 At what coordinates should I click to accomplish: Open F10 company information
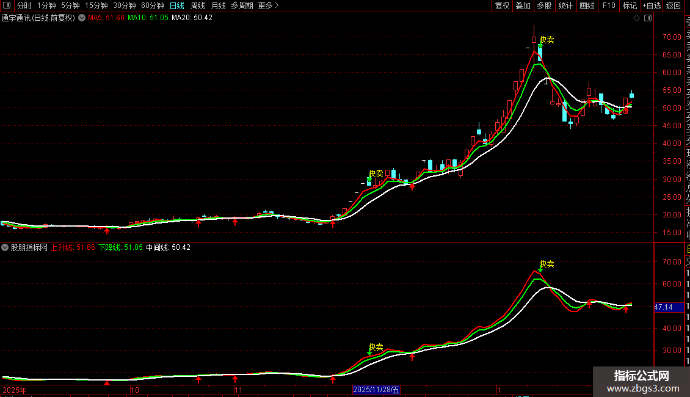[609, 5]
